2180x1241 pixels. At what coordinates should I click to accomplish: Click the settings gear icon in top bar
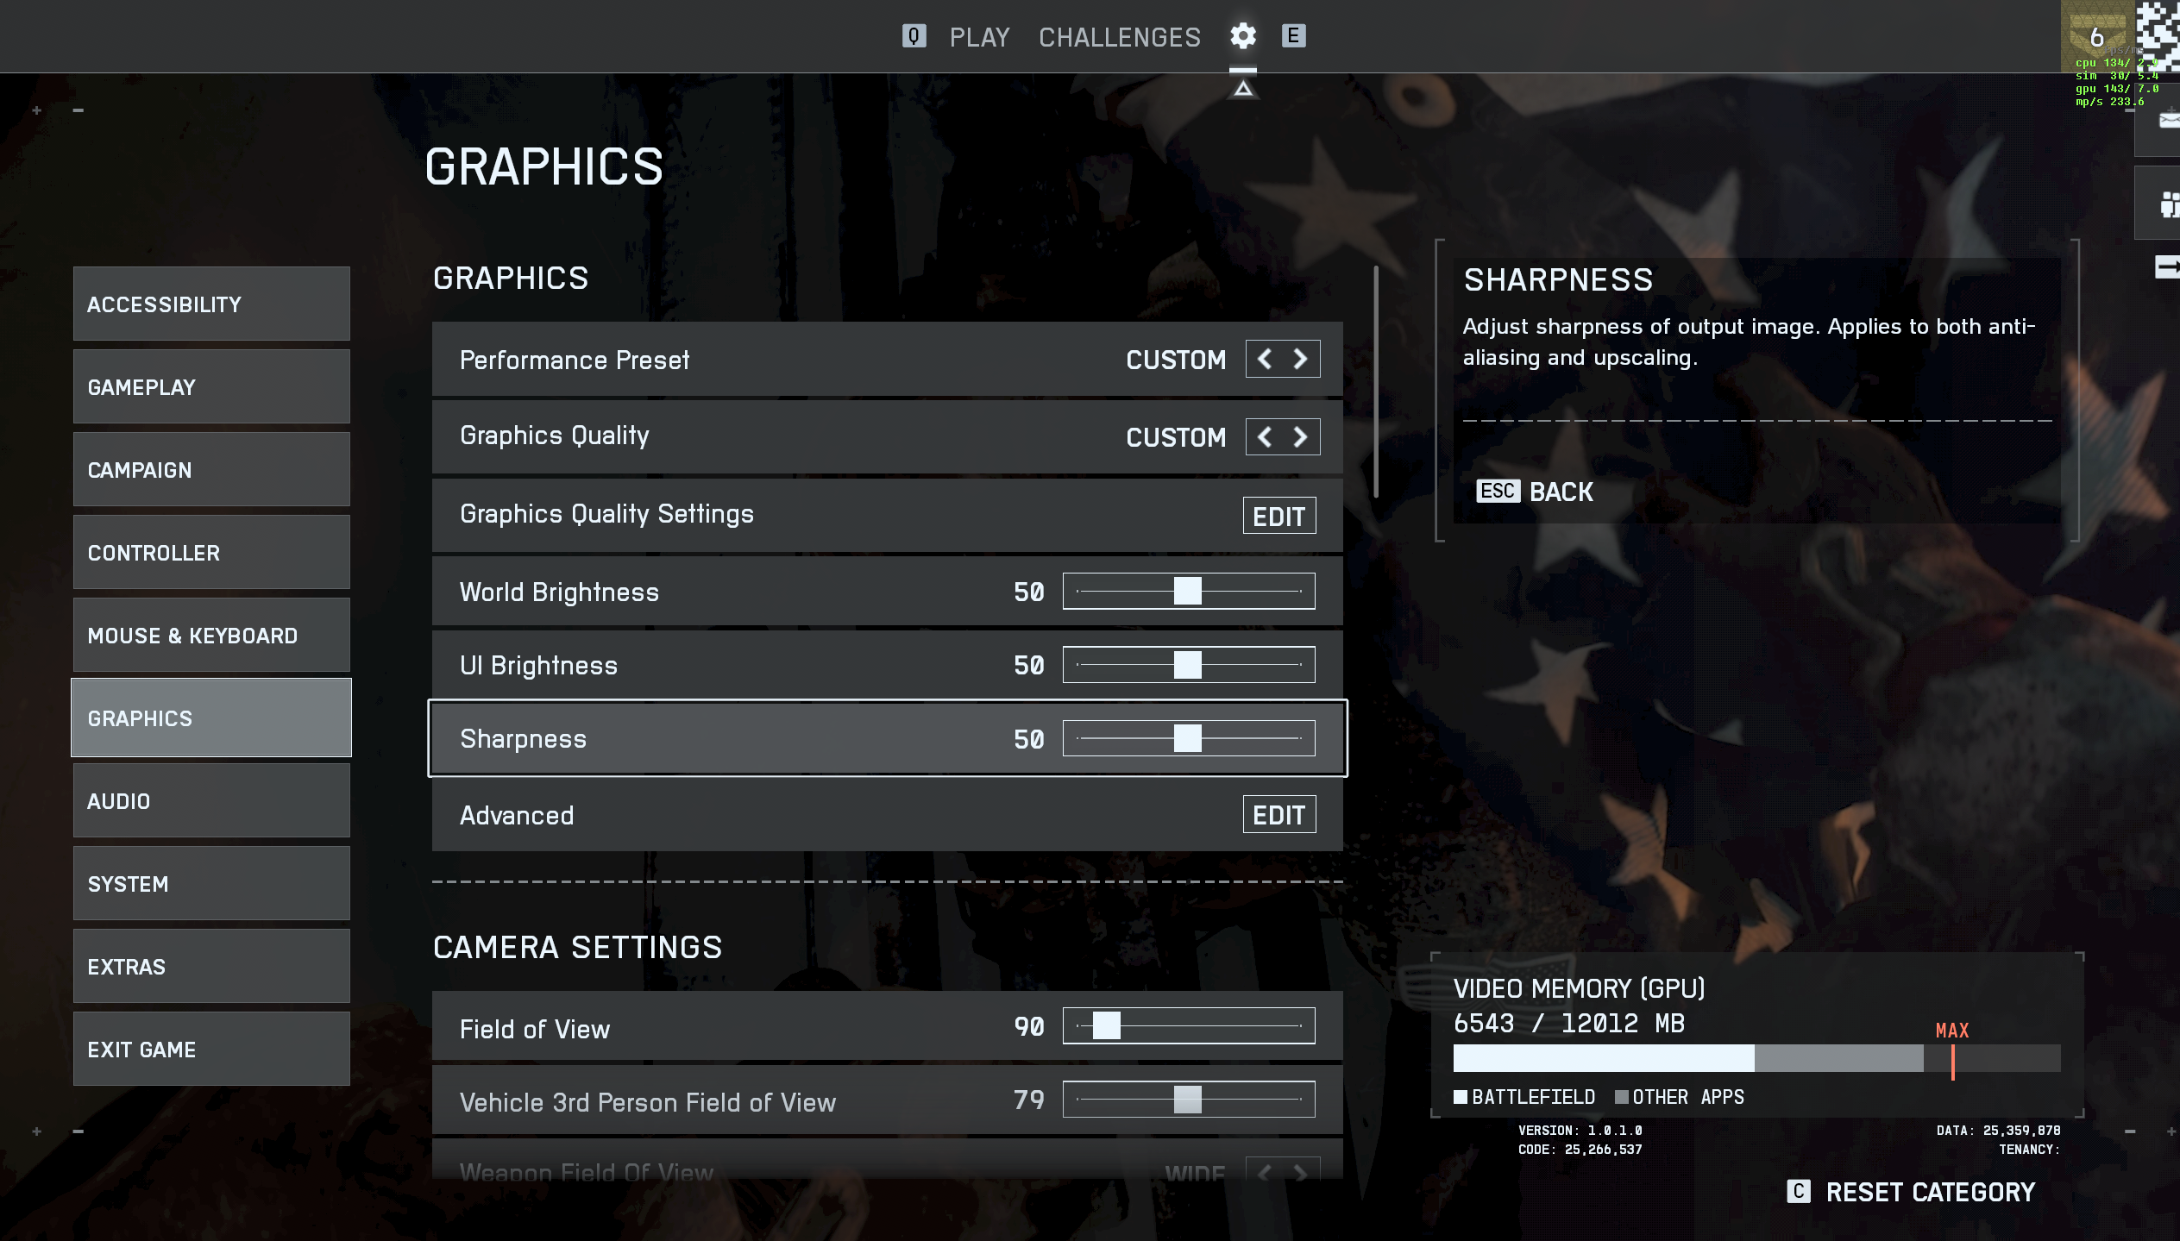(1242, 36)
